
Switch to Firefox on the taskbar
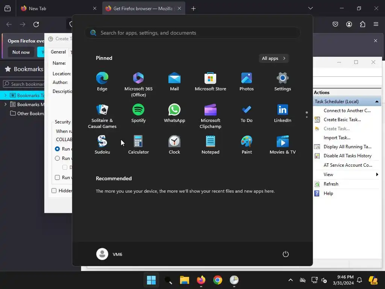(201, 280)
